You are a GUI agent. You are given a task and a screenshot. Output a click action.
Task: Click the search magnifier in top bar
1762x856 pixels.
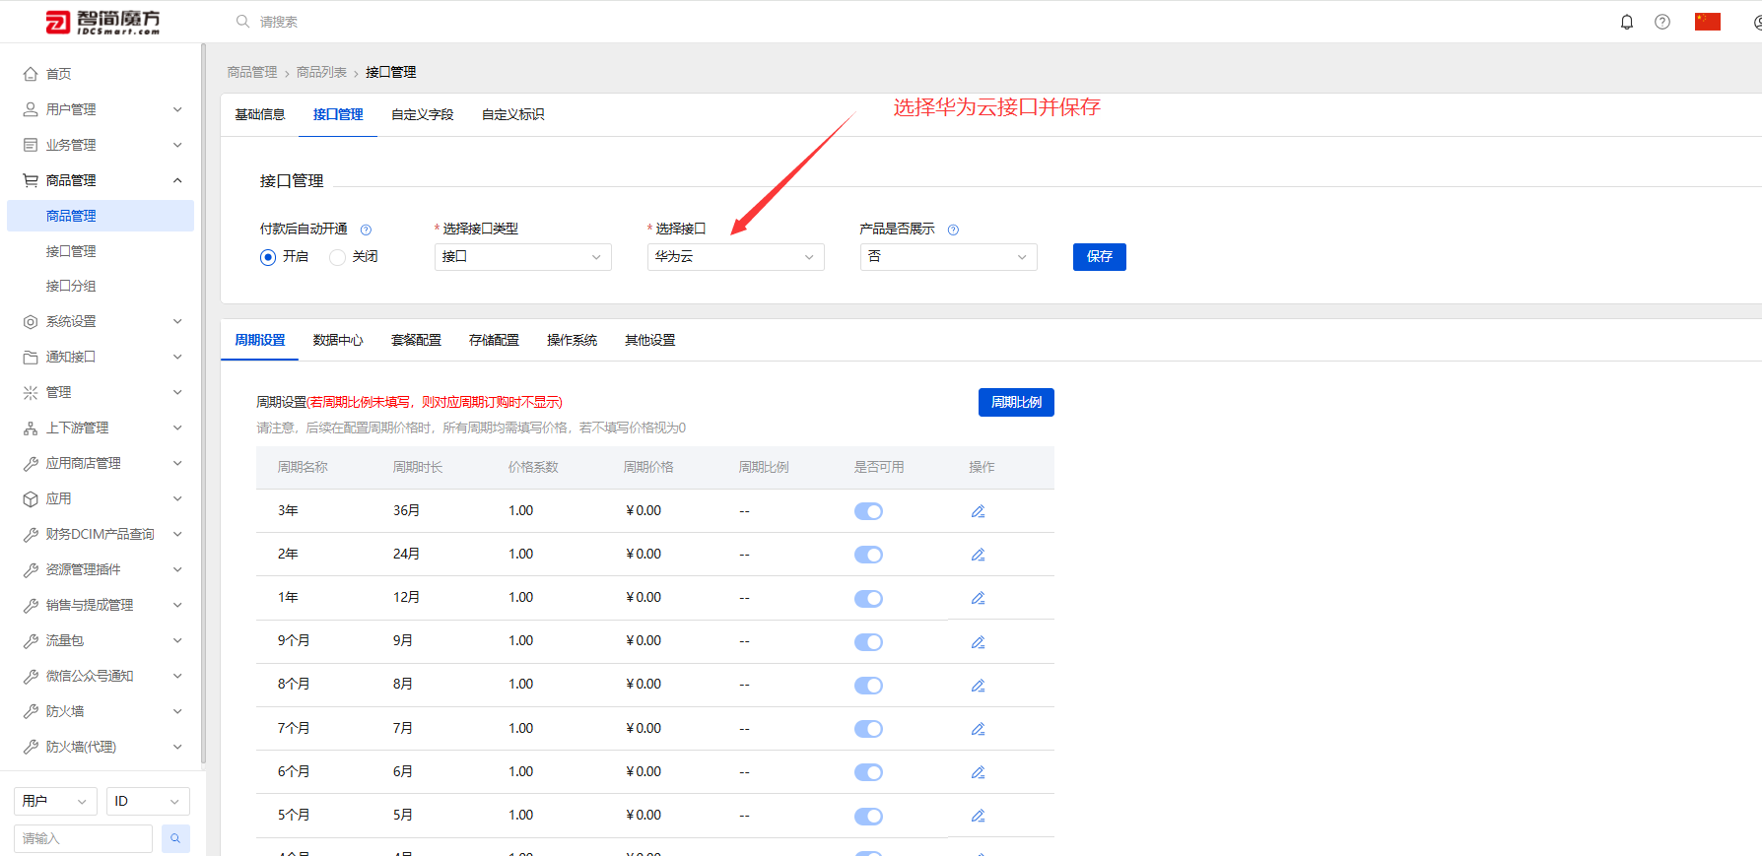pos(242,22)
